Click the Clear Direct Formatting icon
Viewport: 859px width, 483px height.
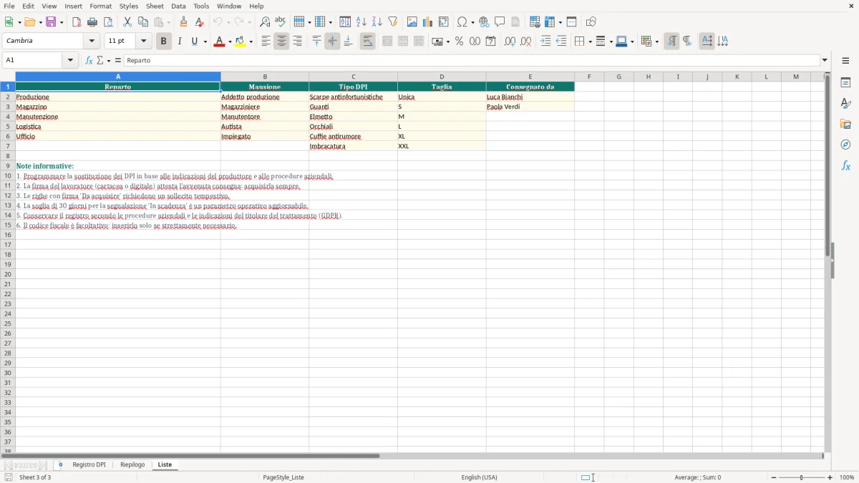point(200,22)
